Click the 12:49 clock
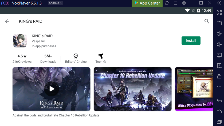This screenshot has width=224, height=126. [206, 11]
